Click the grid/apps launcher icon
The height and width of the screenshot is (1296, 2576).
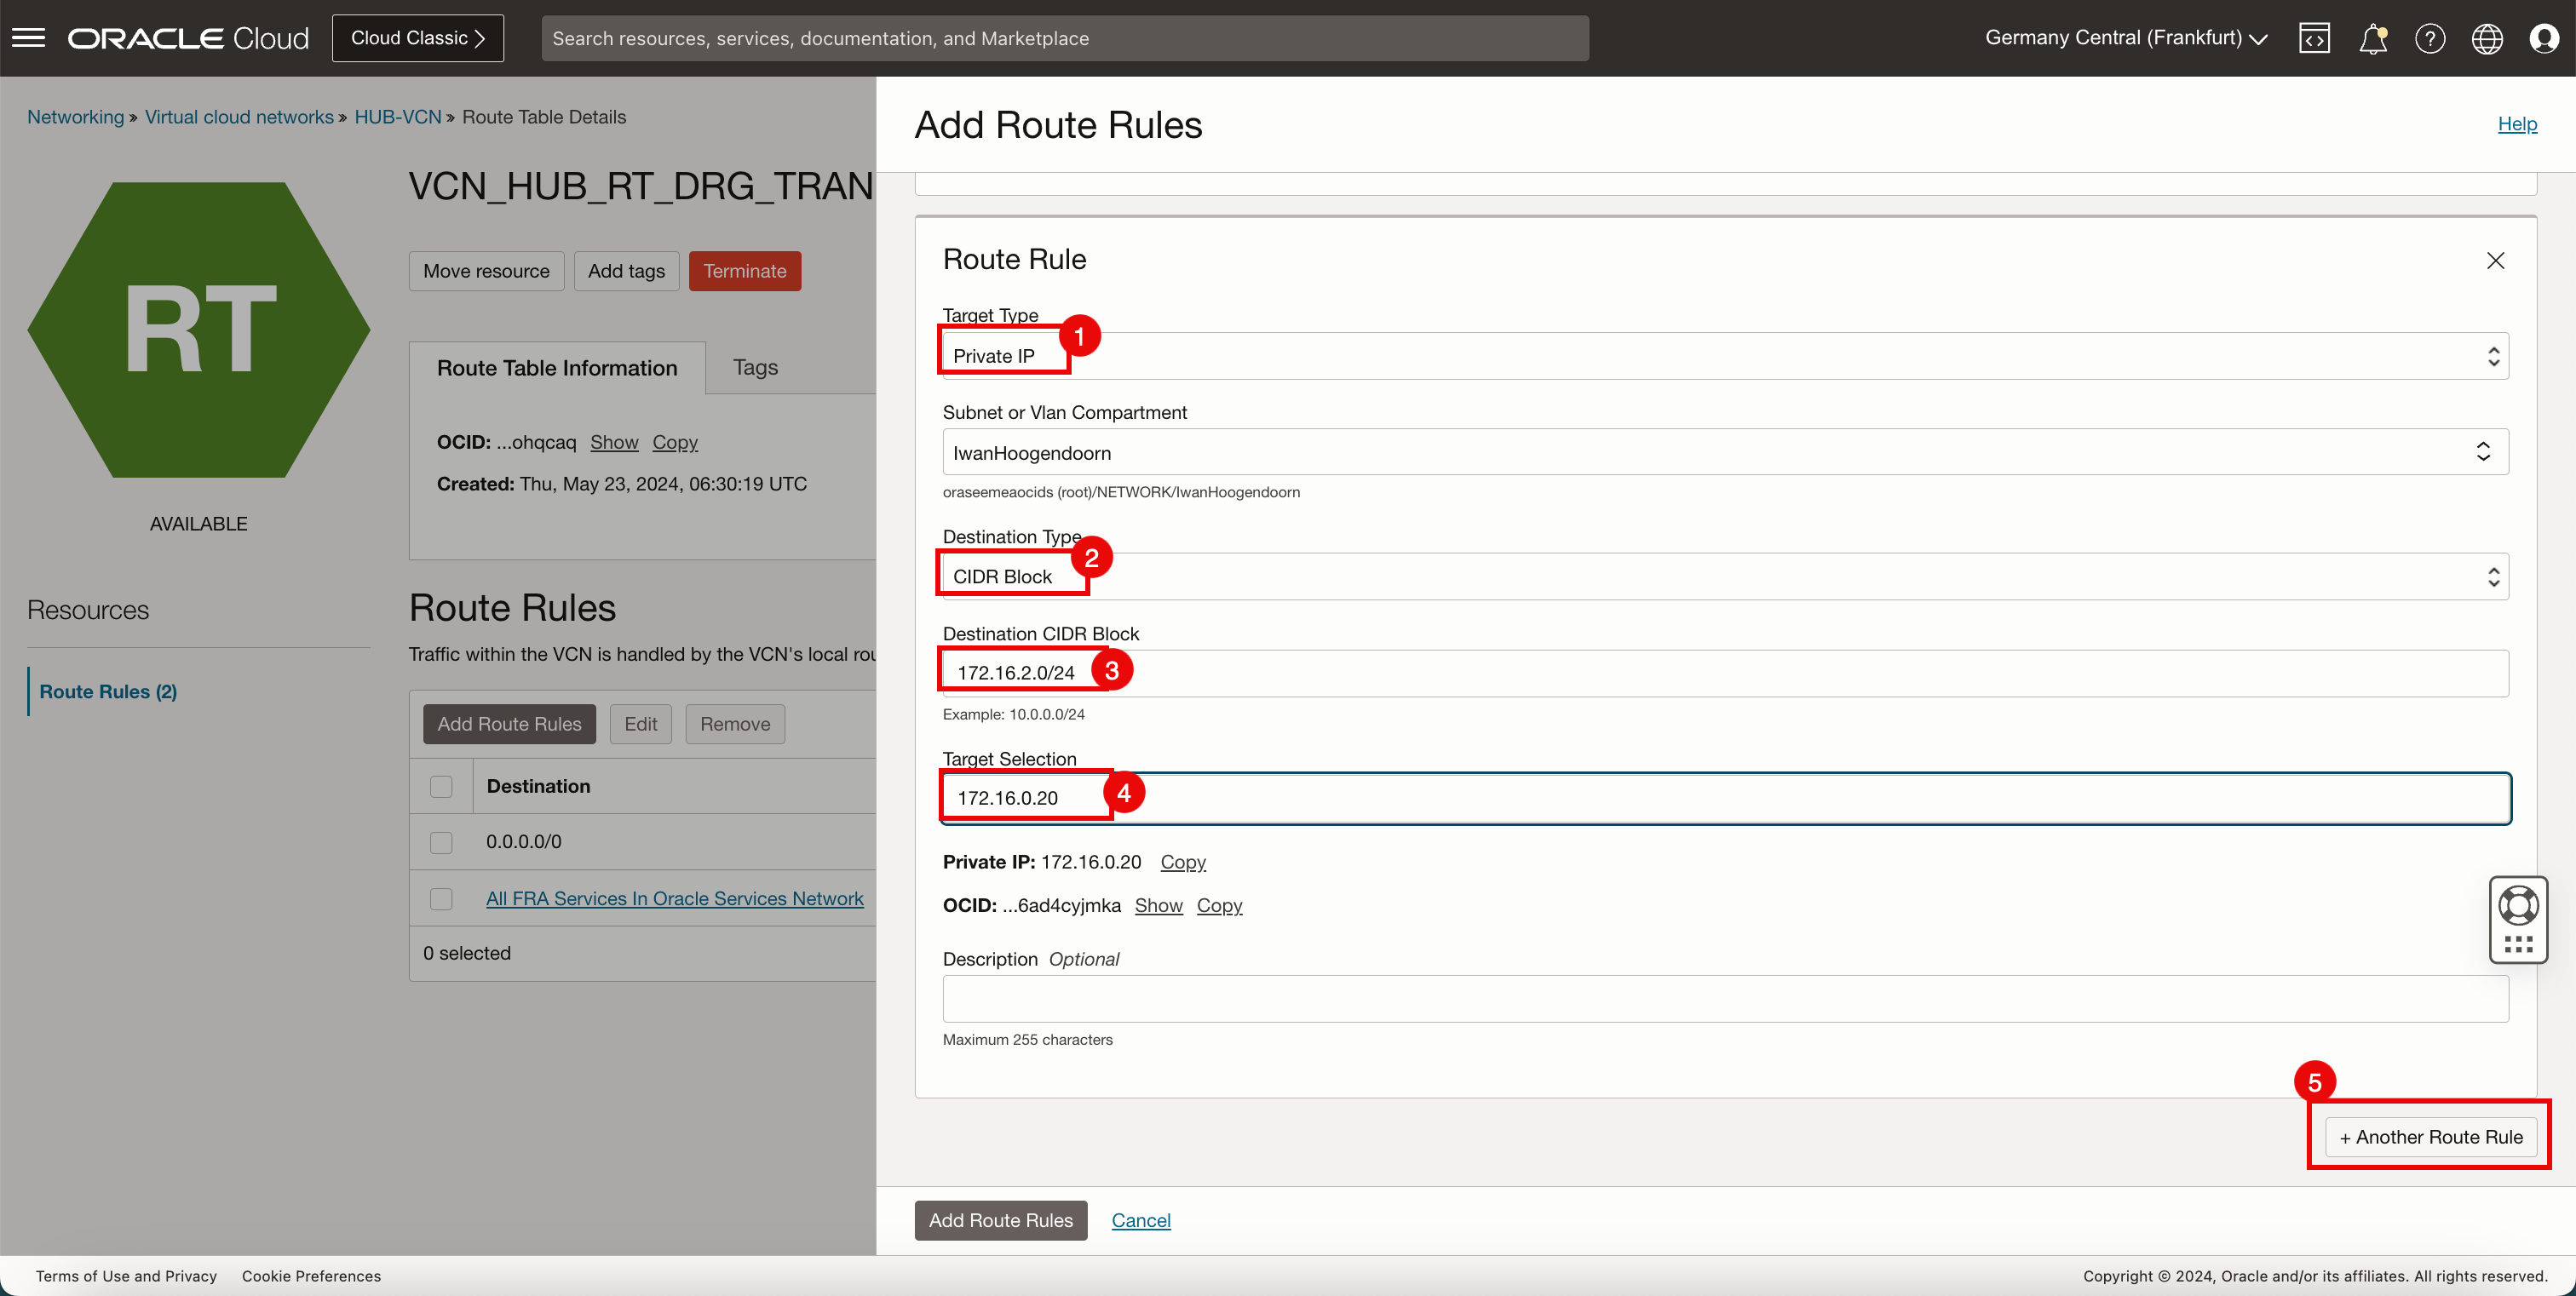2520,943
